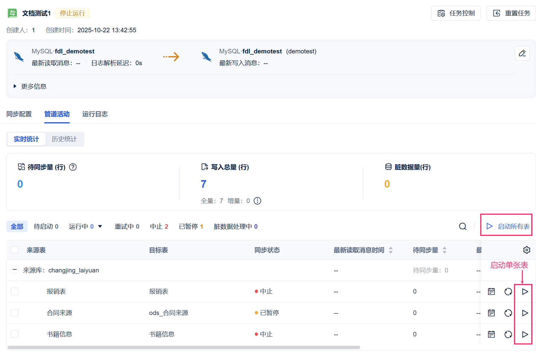The width and height of the screenshot is (536, 353).
Task: Open the table search magnifier icon
Action: point(463,226)
